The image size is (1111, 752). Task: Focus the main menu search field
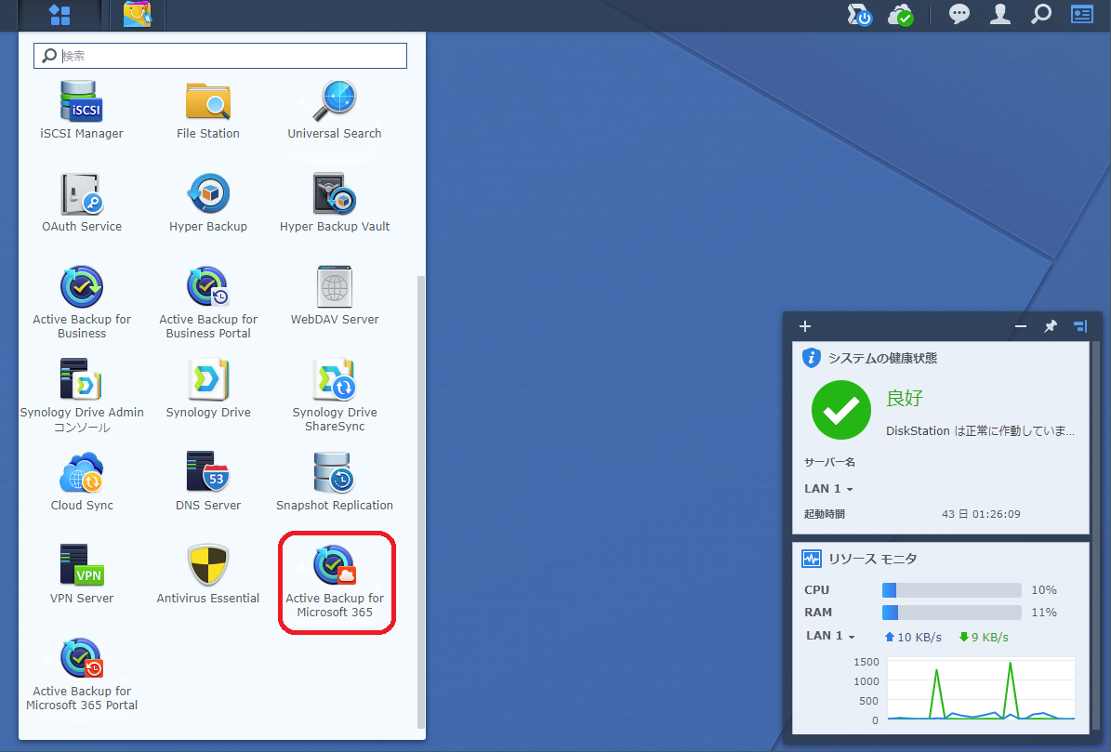(x=220, y=56)
